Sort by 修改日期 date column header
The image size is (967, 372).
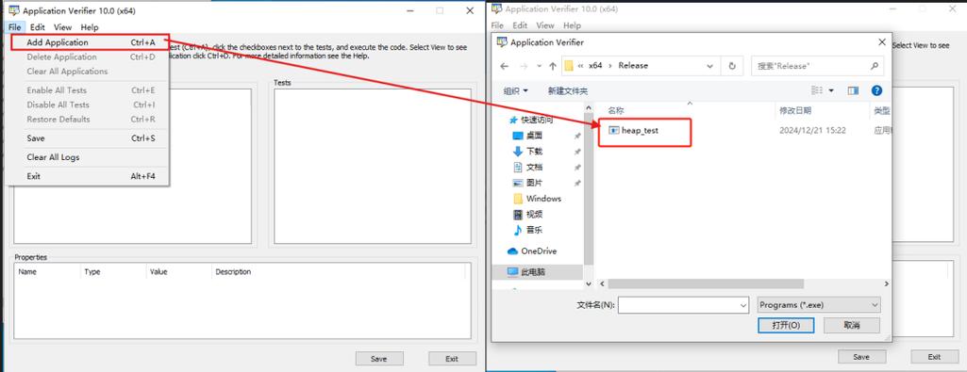(x=795, y=111)
